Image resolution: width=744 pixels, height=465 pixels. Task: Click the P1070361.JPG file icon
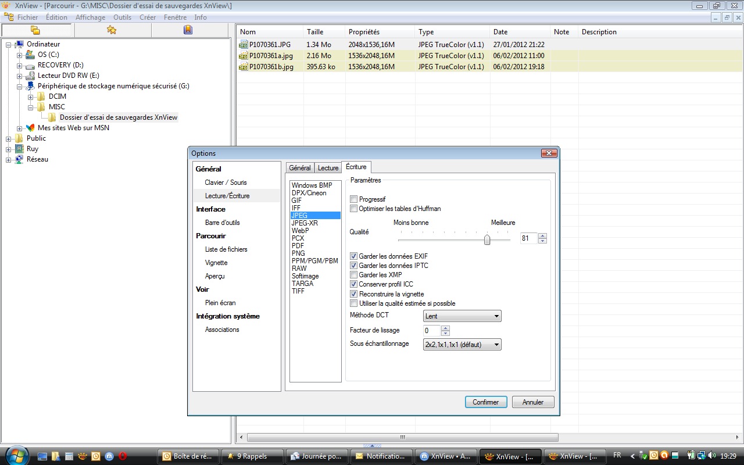(244, 45)
